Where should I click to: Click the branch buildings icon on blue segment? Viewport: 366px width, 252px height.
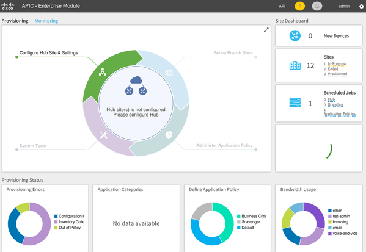(x=169, y=72)
